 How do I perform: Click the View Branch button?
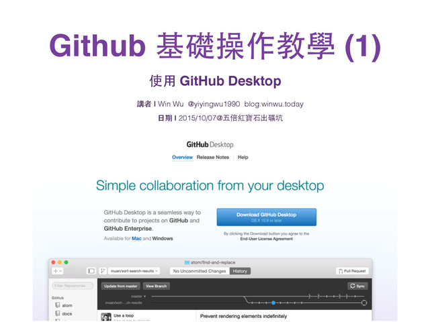157,286
